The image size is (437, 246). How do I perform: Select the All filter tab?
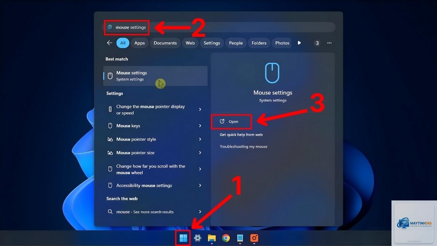click(123, 43)
